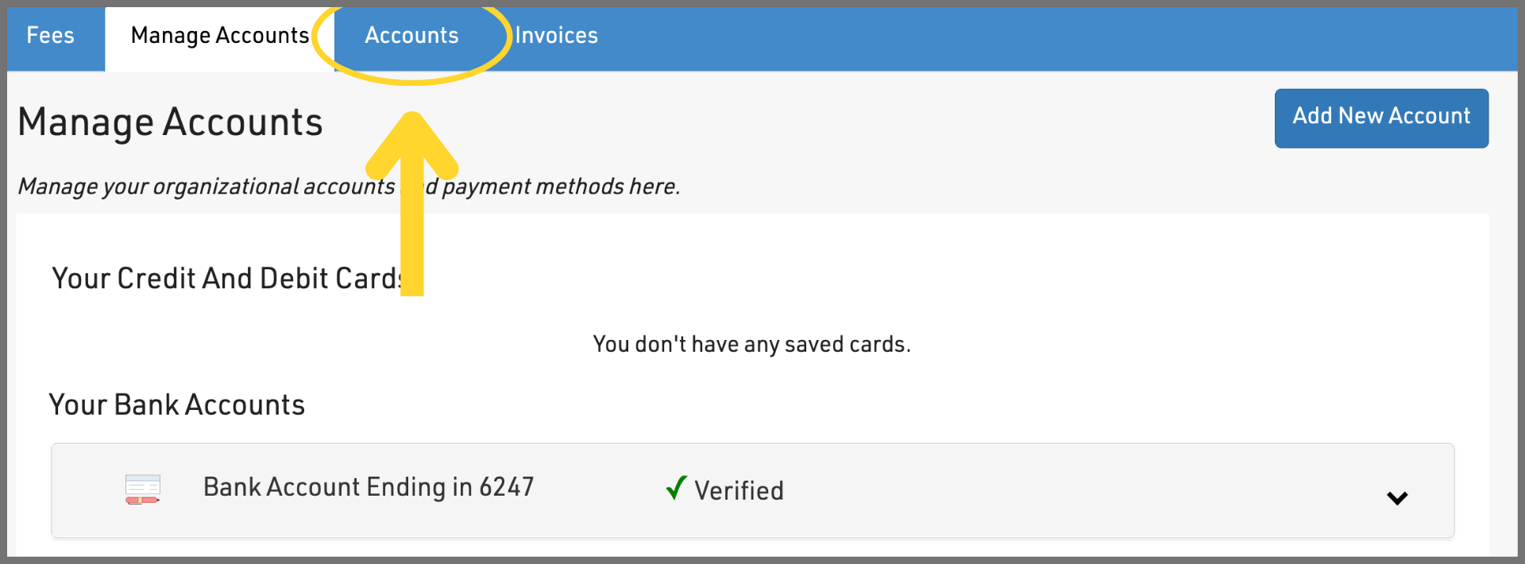
Task: Click the Manage Accounts page heading
Action: click(170, 122)
